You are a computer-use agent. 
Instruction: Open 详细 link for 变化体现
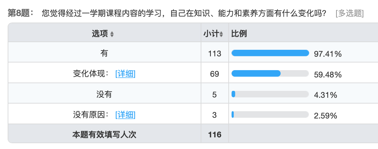click(125, 74)
